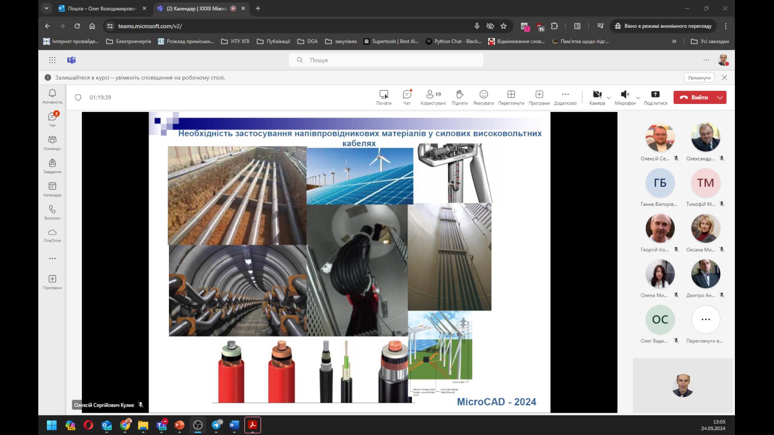
Task: Open the dropdown next to Вийти
Action: point(720,97)
